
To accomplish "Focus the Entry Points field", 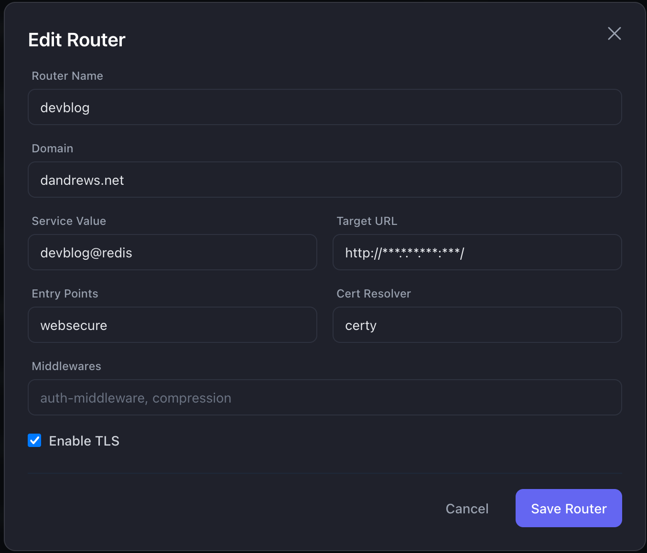I will (172, 325).
